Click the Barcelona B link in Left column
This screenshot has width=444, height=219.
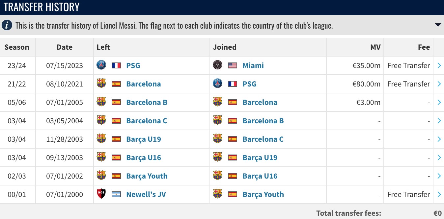(x=147, y=102)
